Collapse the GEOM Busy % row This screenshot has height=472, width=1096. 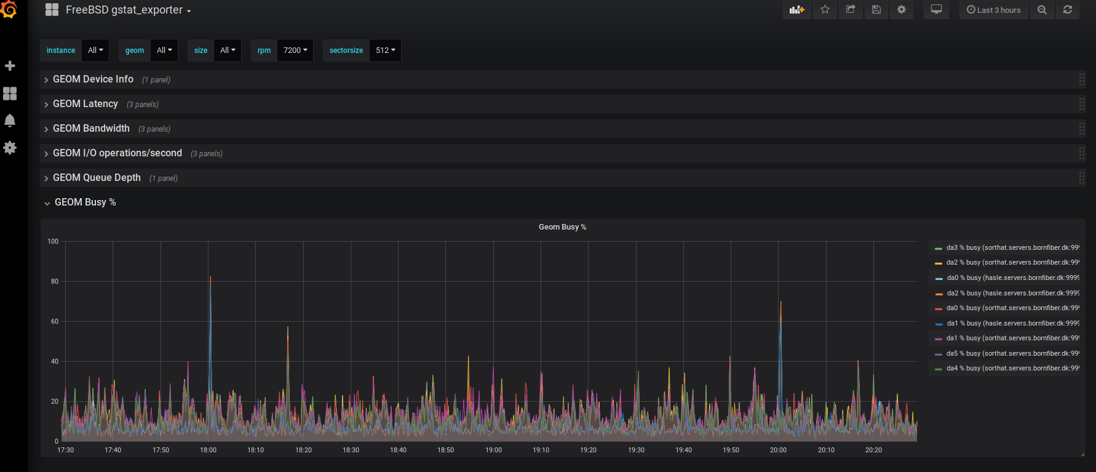[85, 202]
